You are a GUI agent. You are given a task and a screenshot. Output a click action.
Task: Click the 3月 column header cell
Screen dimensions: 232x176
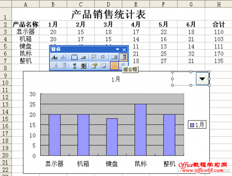click(108, 25)
